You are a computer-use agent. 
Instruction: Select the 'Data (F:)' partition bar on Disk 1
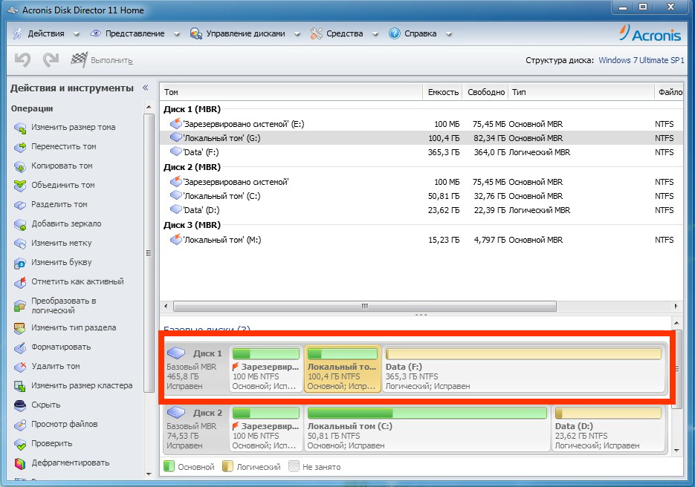coord(523,369)
